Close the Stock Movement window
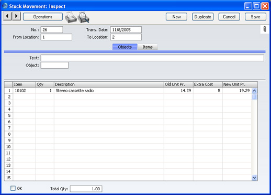271x195 pixels. (265, 6)
